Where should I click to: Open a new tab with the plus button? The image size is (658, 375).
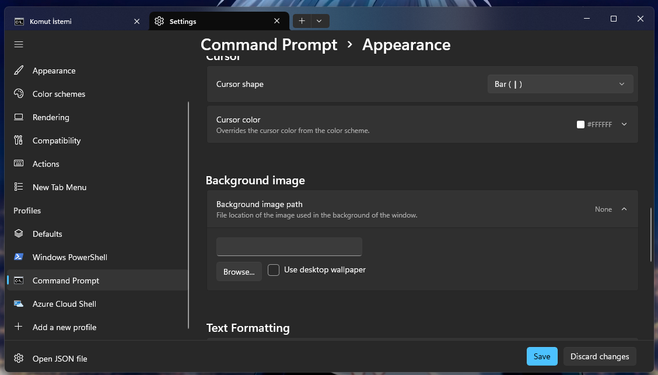coord(302,21)
